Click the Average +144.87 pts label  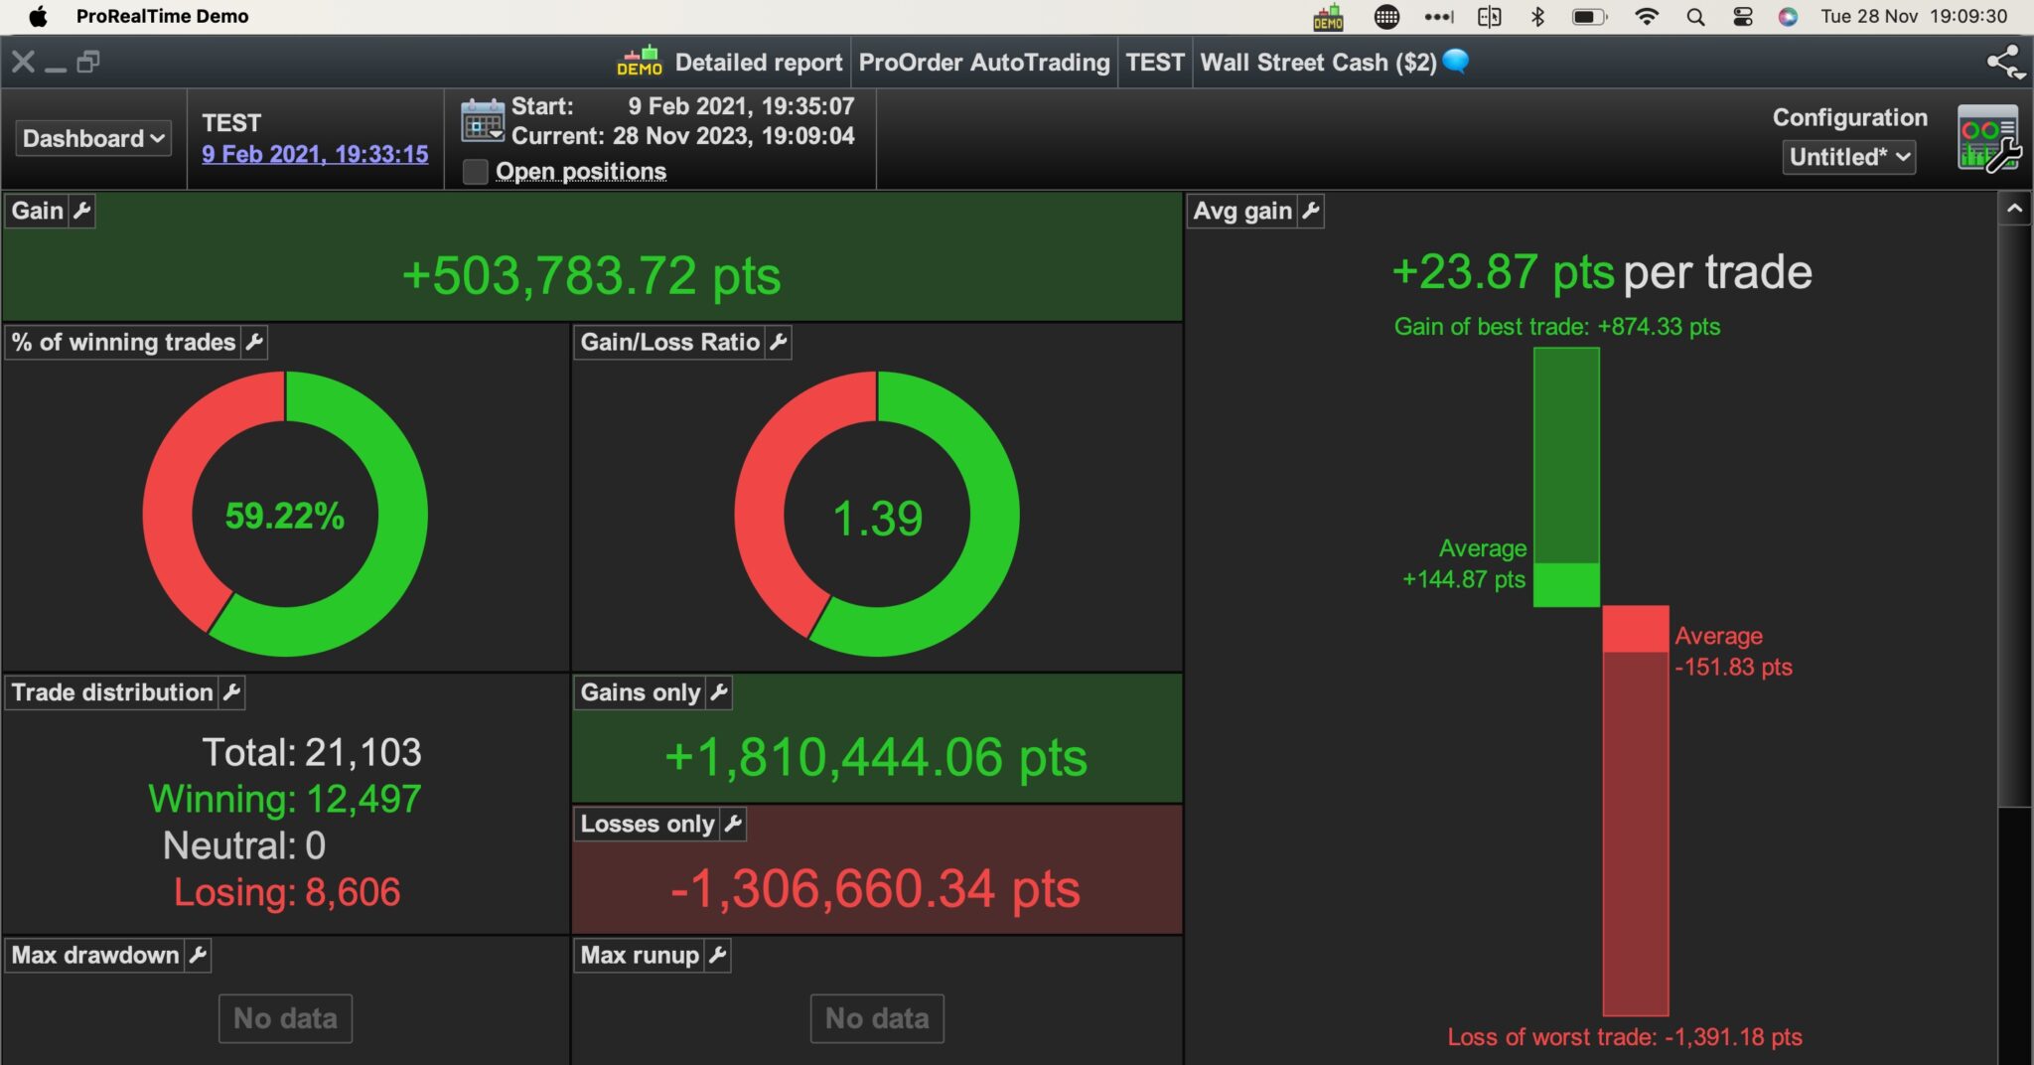pos(1464,563)
